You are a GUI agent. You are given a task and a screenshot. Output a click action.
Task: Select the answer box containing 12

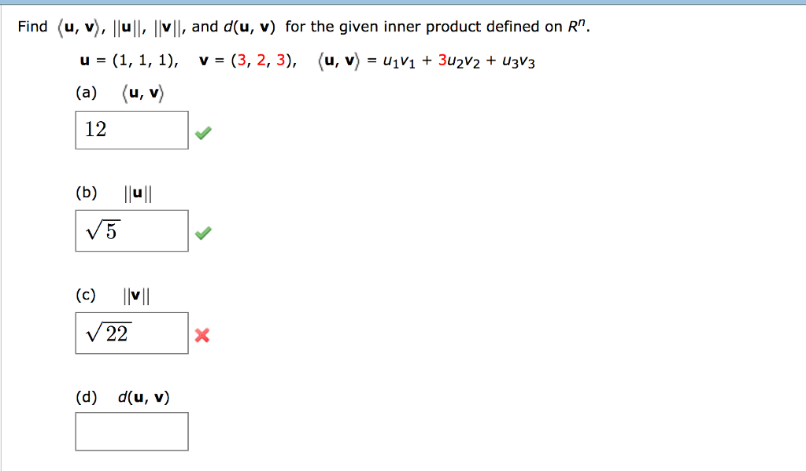click(131, 129)
